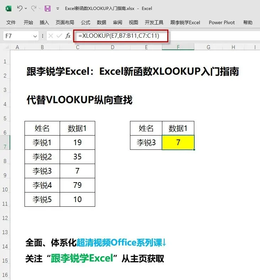This screenshot has height=280, width=260.
Task: Select the cell with value 79
Action: coord(77,185)
